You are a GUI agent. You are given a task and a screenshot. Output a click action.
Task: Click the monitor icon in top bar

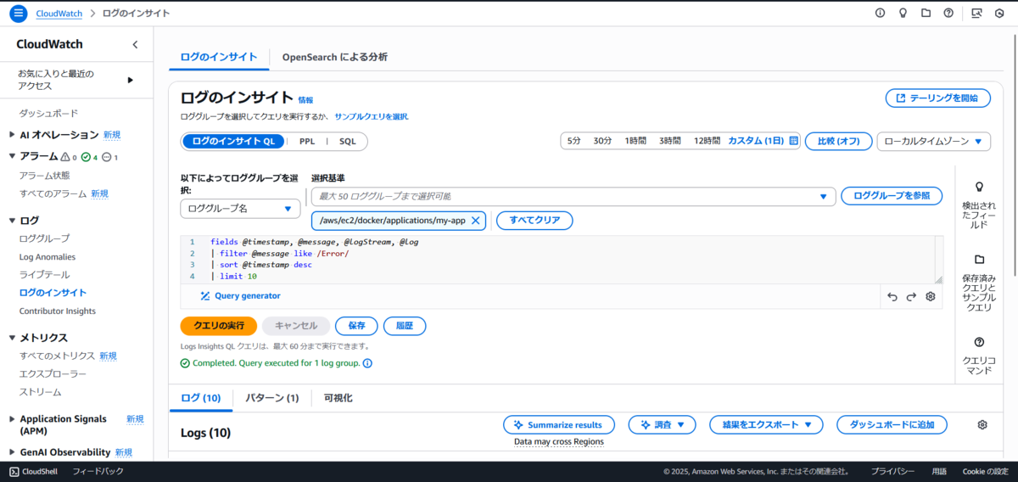pos(976,13)
